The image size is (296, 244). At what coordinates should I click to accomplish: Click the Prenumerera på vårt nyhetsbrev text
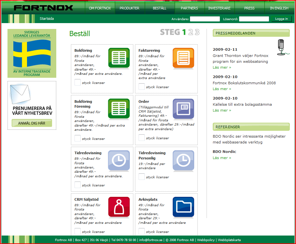tap(32, 111)
